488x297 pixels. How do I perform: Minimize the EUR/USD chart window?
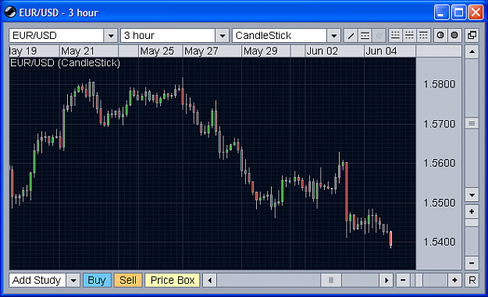(x=441, y=12)
